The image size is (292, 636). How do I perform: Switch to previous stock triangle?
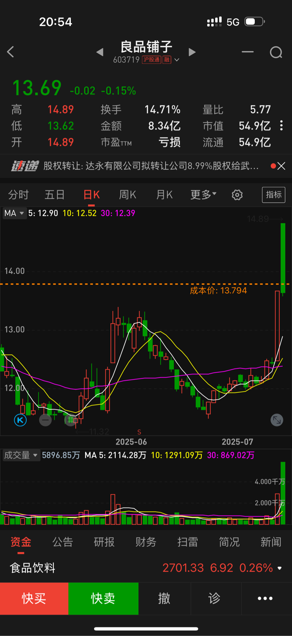point(100,52)
